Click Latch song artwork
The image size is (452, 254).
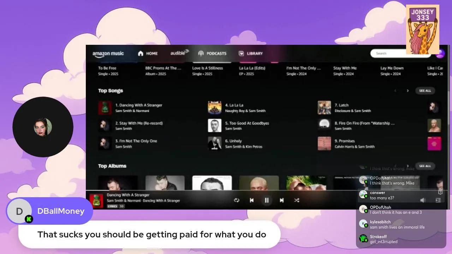pyautogui.click(x=325, y=108)
